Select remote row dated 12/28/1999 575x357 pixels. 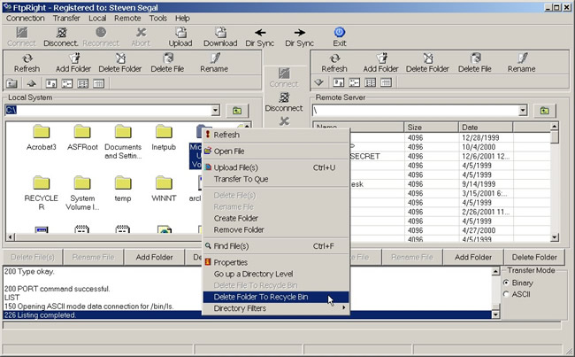432,137
